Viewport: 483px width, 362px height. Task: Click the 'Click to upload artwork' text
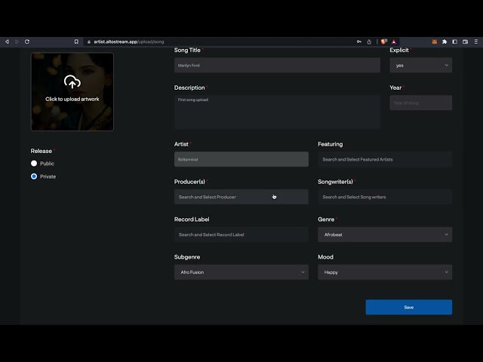click(72, 99)
